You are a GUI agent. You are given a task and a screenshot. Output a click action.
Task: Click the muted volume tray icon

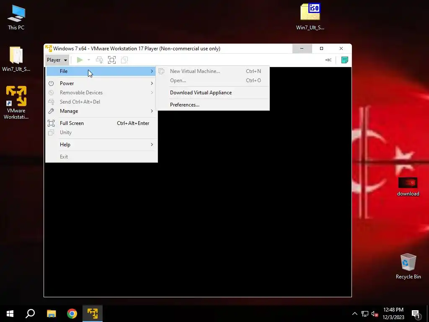coord(375,314)
